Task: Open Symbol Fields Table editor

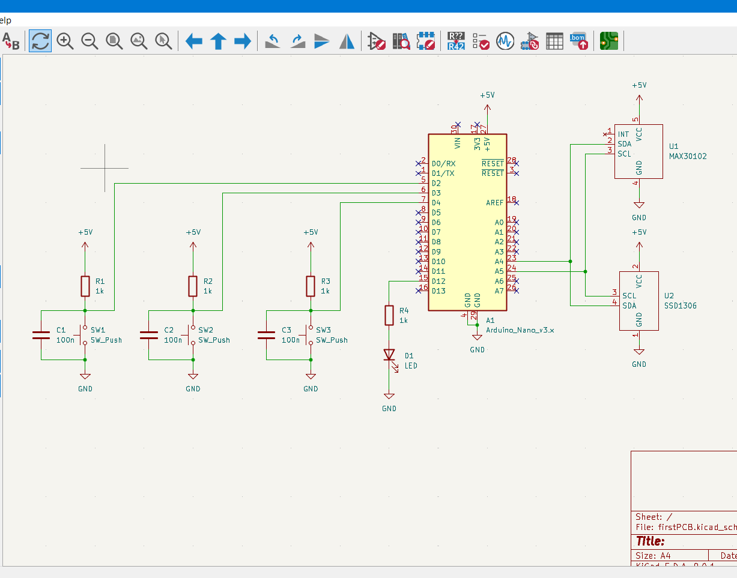Action: (554, 41)
